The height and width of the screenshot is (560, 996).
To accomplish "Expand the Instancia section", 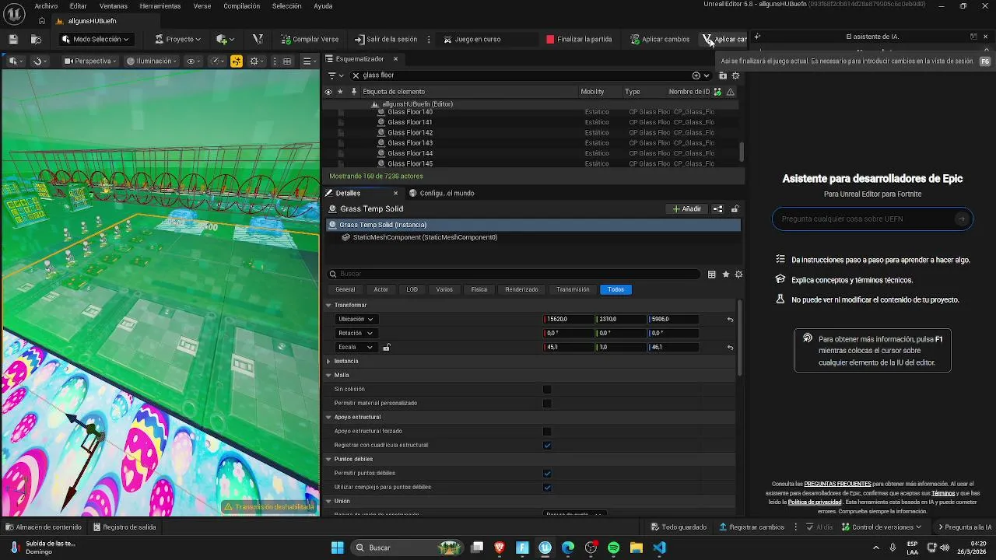I will click(329, 361).
